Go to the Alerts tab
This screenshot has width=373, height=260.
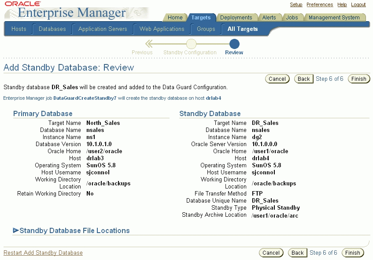[269, 18]
